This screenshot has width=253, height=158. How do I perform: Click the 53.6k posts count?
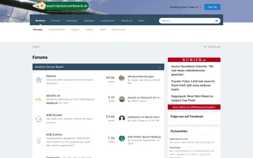110,117
